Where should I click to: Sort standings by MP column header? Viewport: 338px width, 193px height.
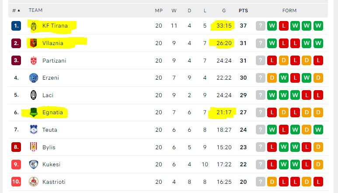point(159,11)
